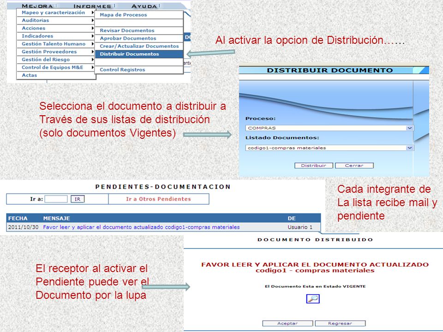Select Mapa de Procesos submenu item

tap(139, 15)
